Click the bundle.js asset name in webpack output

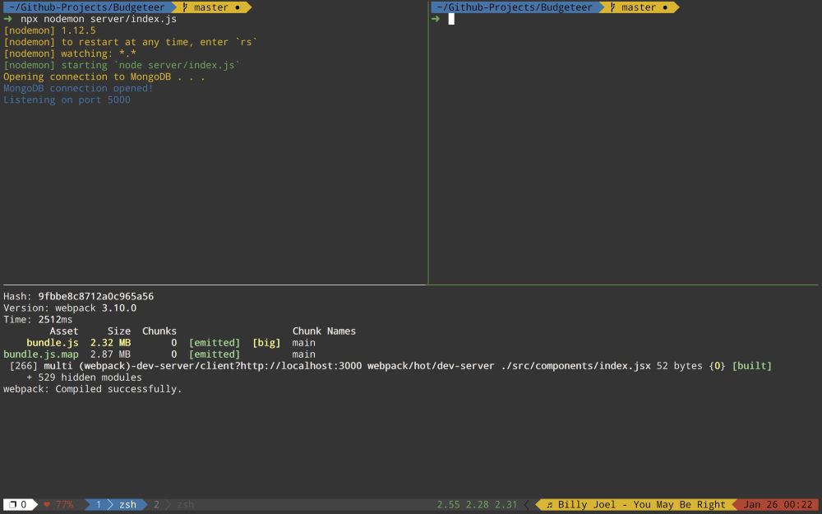tap(52, 342)
